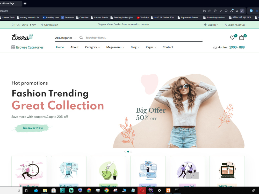The height and width of the screenshot is (194, 259).
Task: Open Browse Categories grid icon
Action: 13,47
